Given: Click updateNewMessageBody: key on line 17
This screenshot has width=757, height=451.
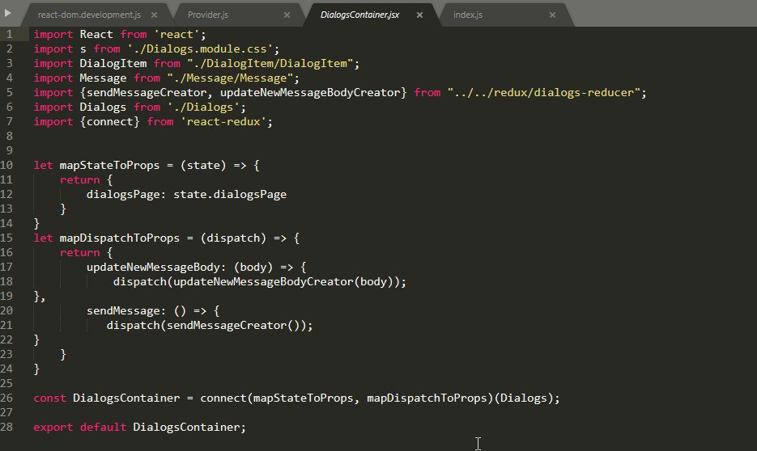Looking at the screenshot, I should tap(156, 267).
